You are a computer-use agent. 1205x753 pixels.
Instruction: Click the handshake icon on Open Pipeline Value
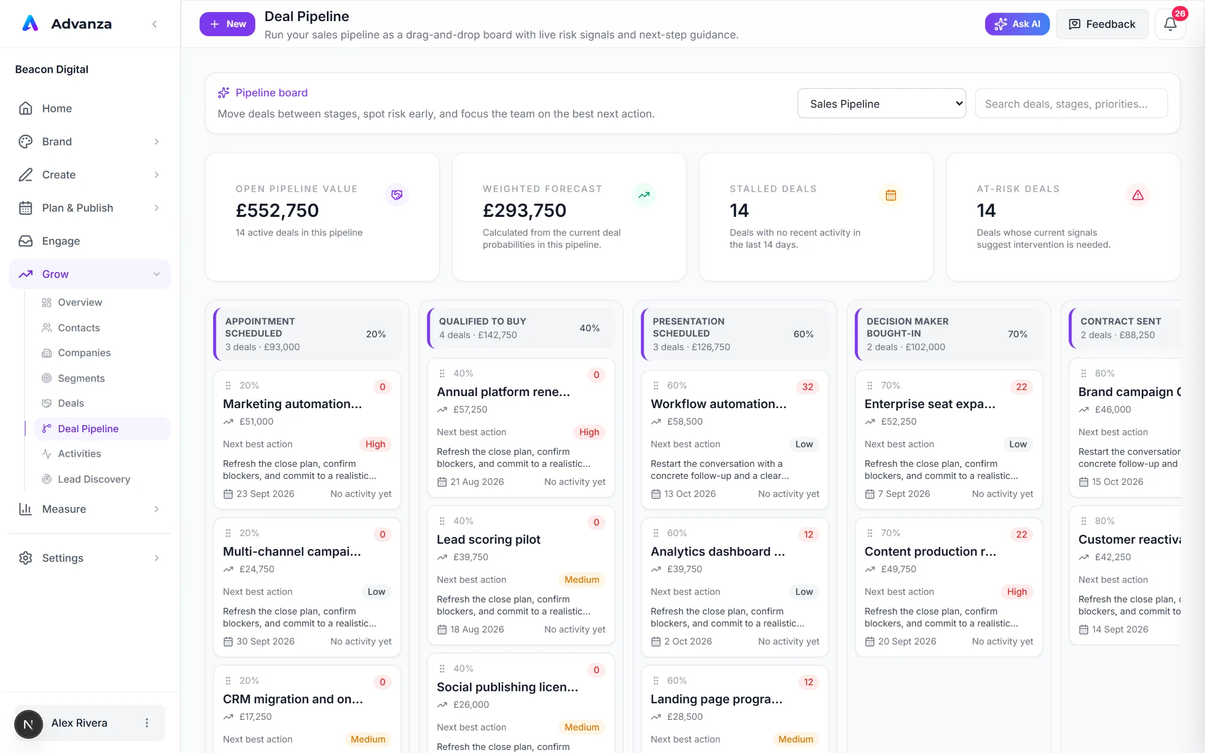click(397, 195)
